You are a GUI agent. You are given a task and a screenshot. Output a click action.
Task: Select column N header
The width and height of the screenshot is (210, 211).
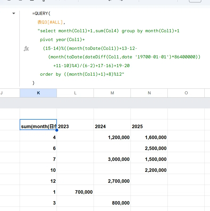pyautogui.click(x=149, y=93)
